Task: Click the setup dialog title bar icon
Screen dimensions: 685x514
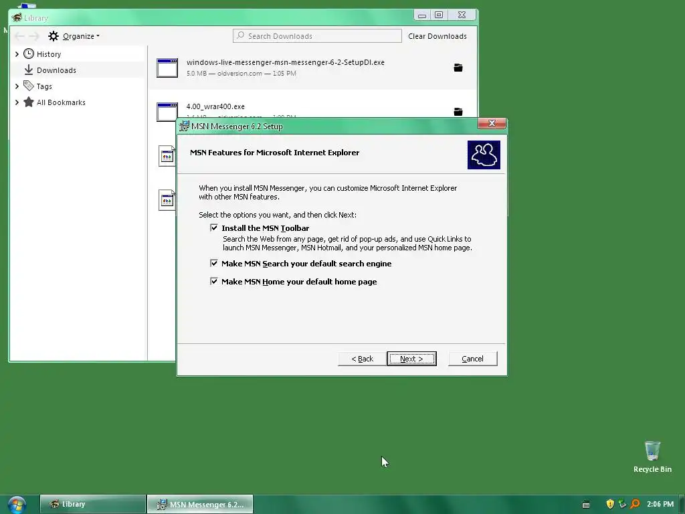Action: (185, 126)
